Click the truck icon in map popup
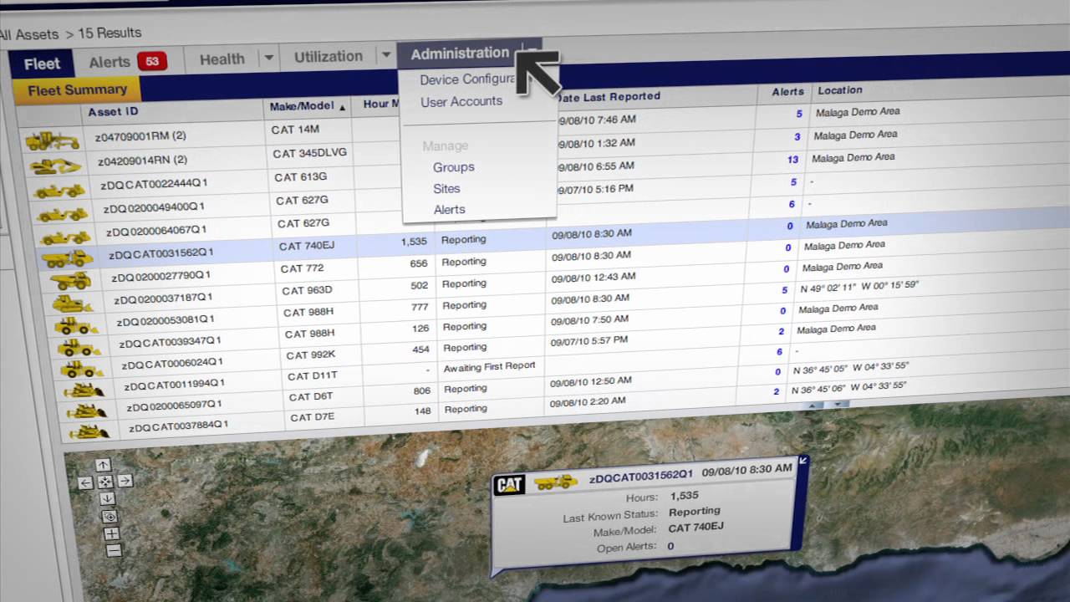Viewport: 1070px width, 602px height. pyautogui.click(x=556, y=482)
